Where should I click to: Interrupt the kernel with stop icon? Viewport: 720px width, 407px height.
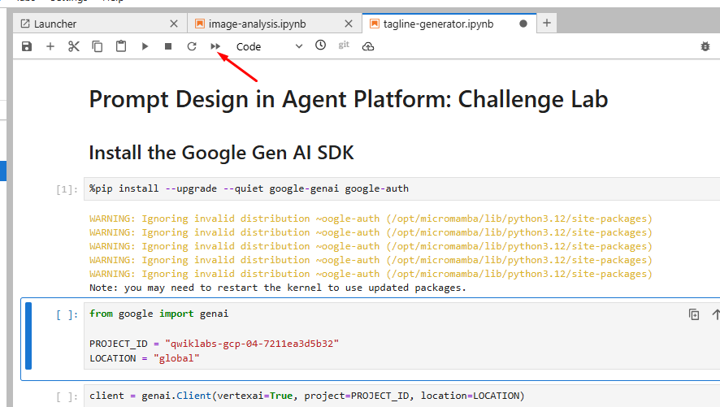click(x=168, y=46)
